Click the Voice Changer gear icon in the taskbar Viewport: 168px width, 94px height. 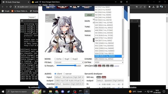pyautogui.click(x=87, y=92)
